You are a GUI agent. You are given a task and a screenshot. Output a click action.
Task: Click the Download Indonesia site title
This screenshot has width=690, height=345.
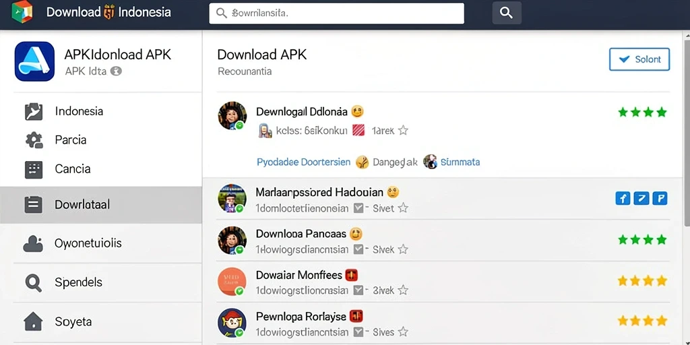(x=108, y=12)
